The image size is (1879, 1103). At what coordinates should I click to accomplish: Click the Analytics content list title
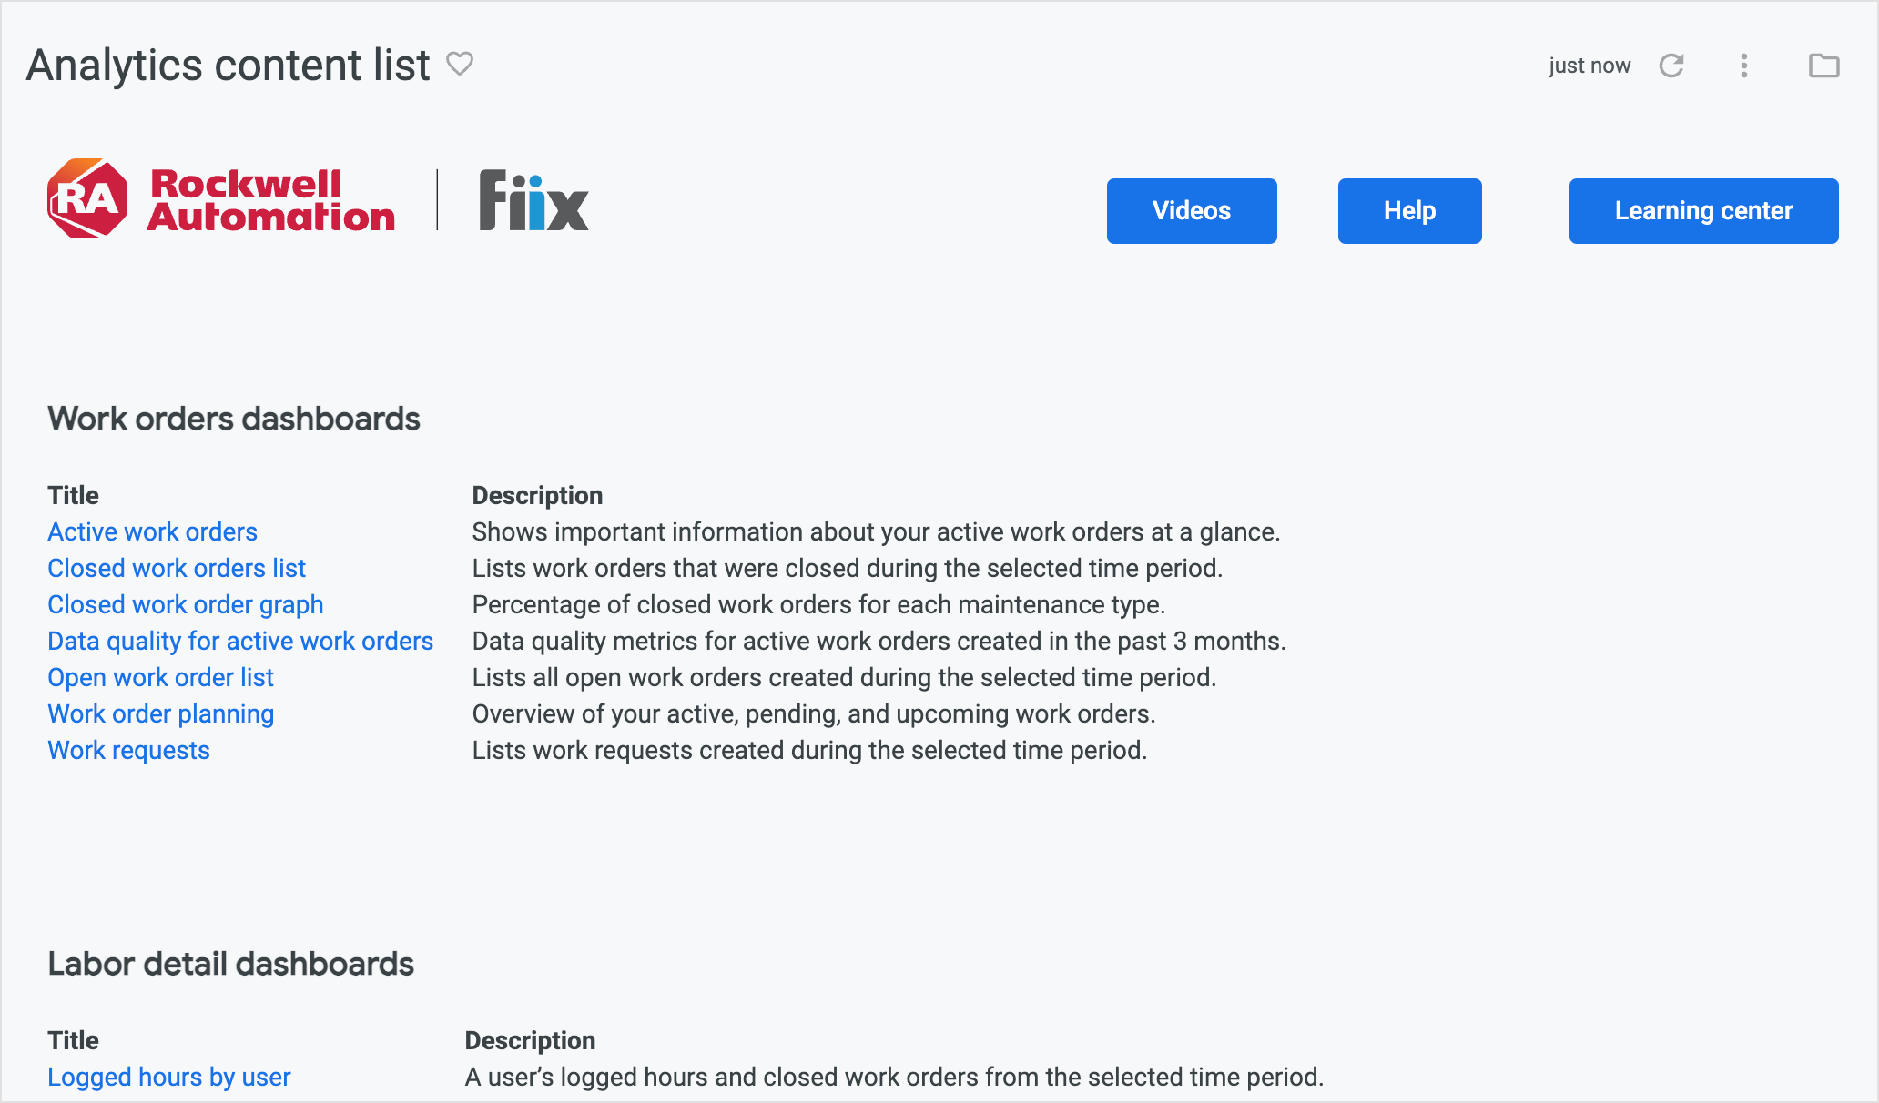click(229, 66)
